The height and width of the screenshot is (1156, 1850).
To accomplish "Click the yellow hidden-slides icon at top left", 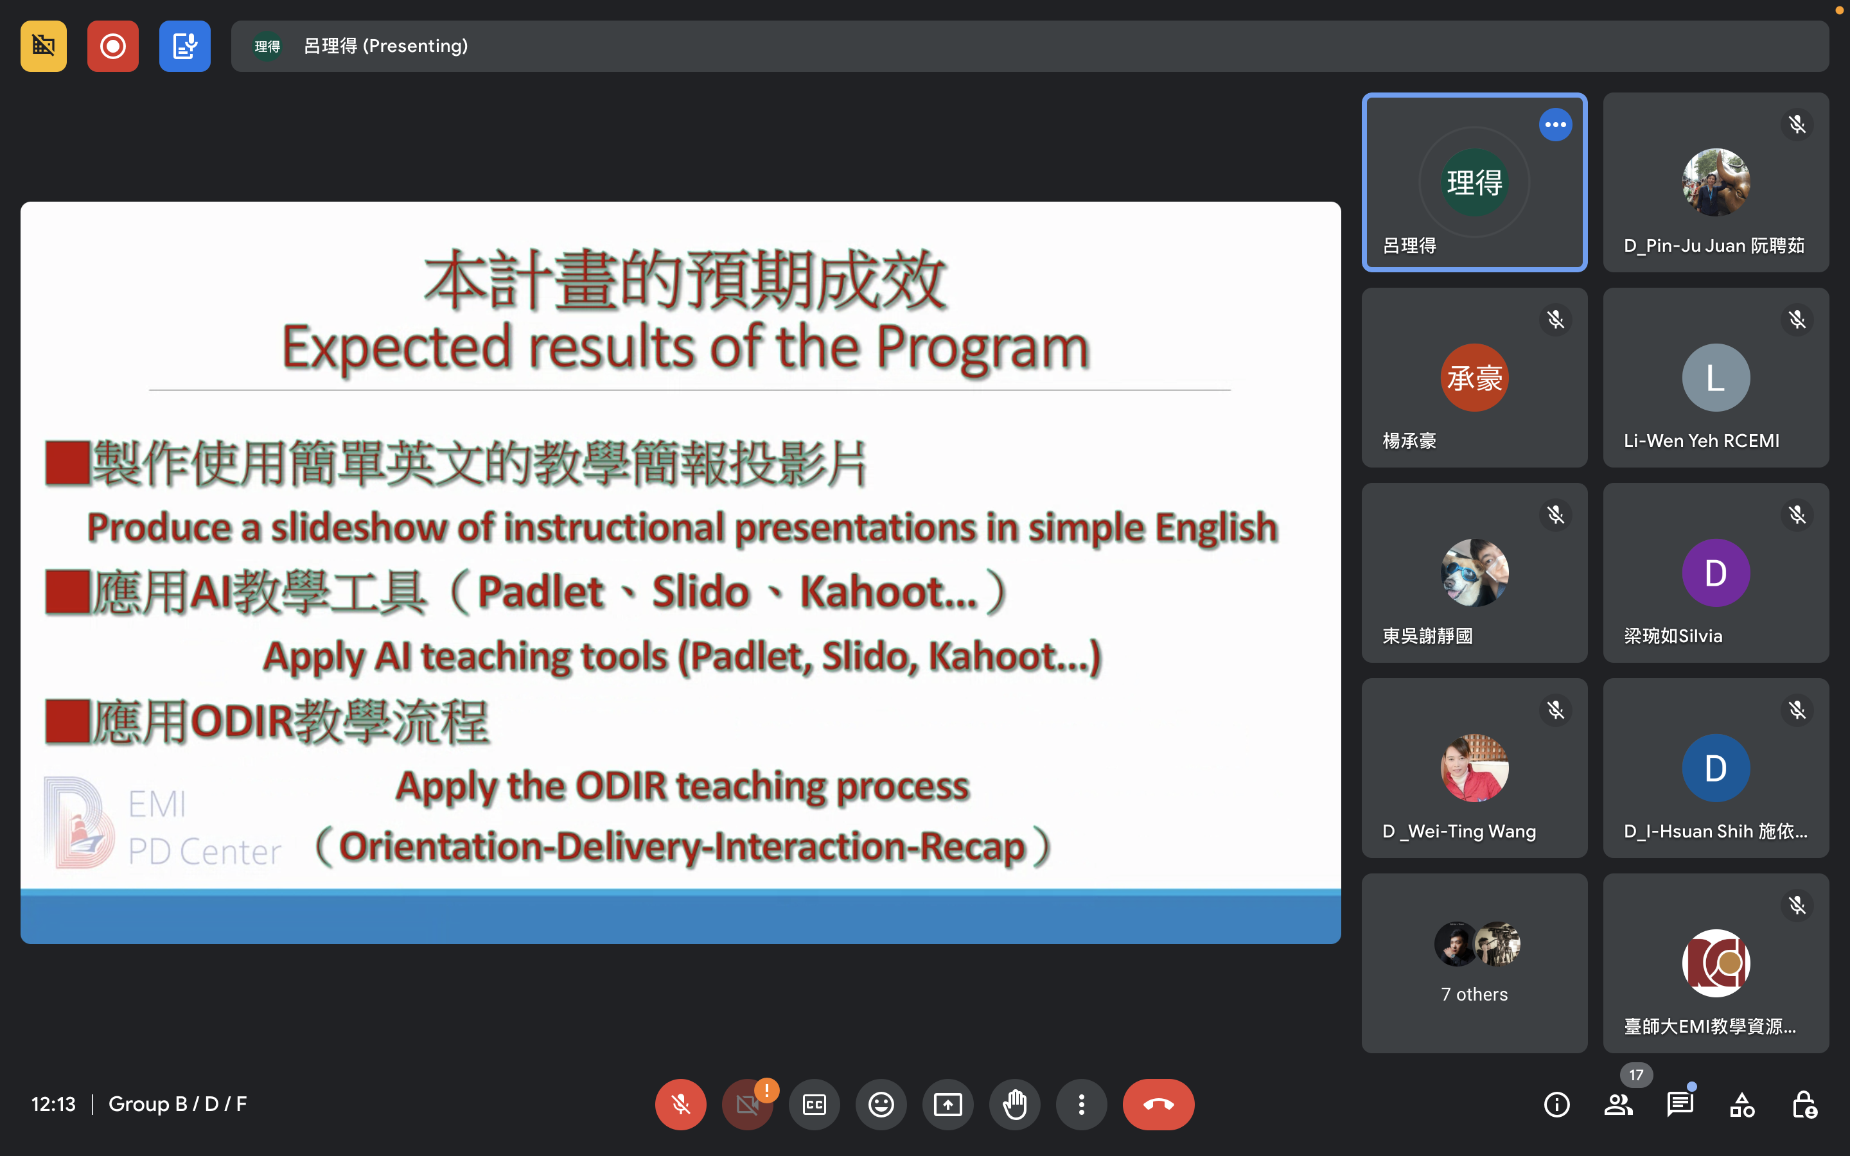I will pyautogui.click(x=44, y=46).
